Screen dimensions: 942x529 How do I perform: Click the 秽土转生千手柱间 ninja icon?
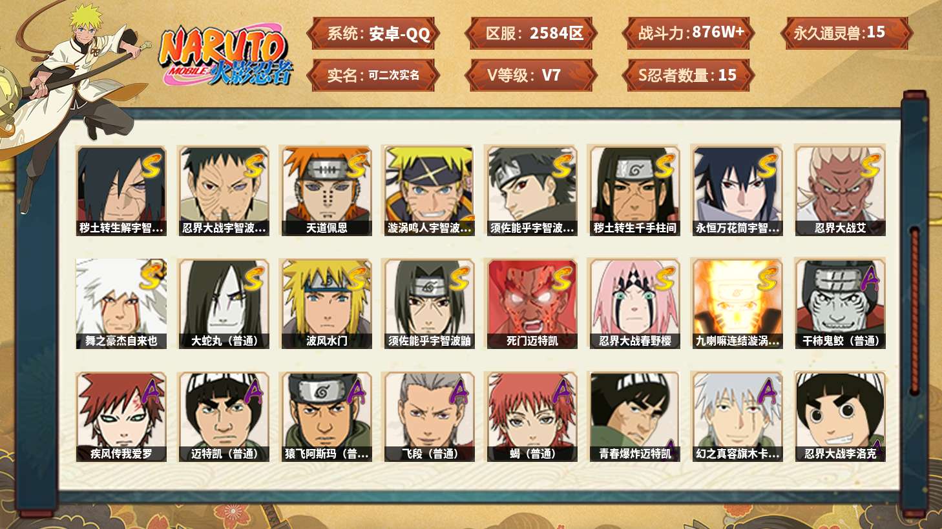coord(634,190)
